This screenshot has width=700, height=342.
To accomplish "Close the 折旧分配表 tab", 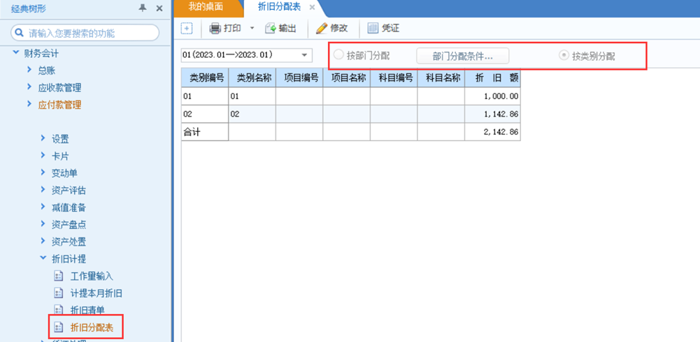I will (x=312, y=8).
